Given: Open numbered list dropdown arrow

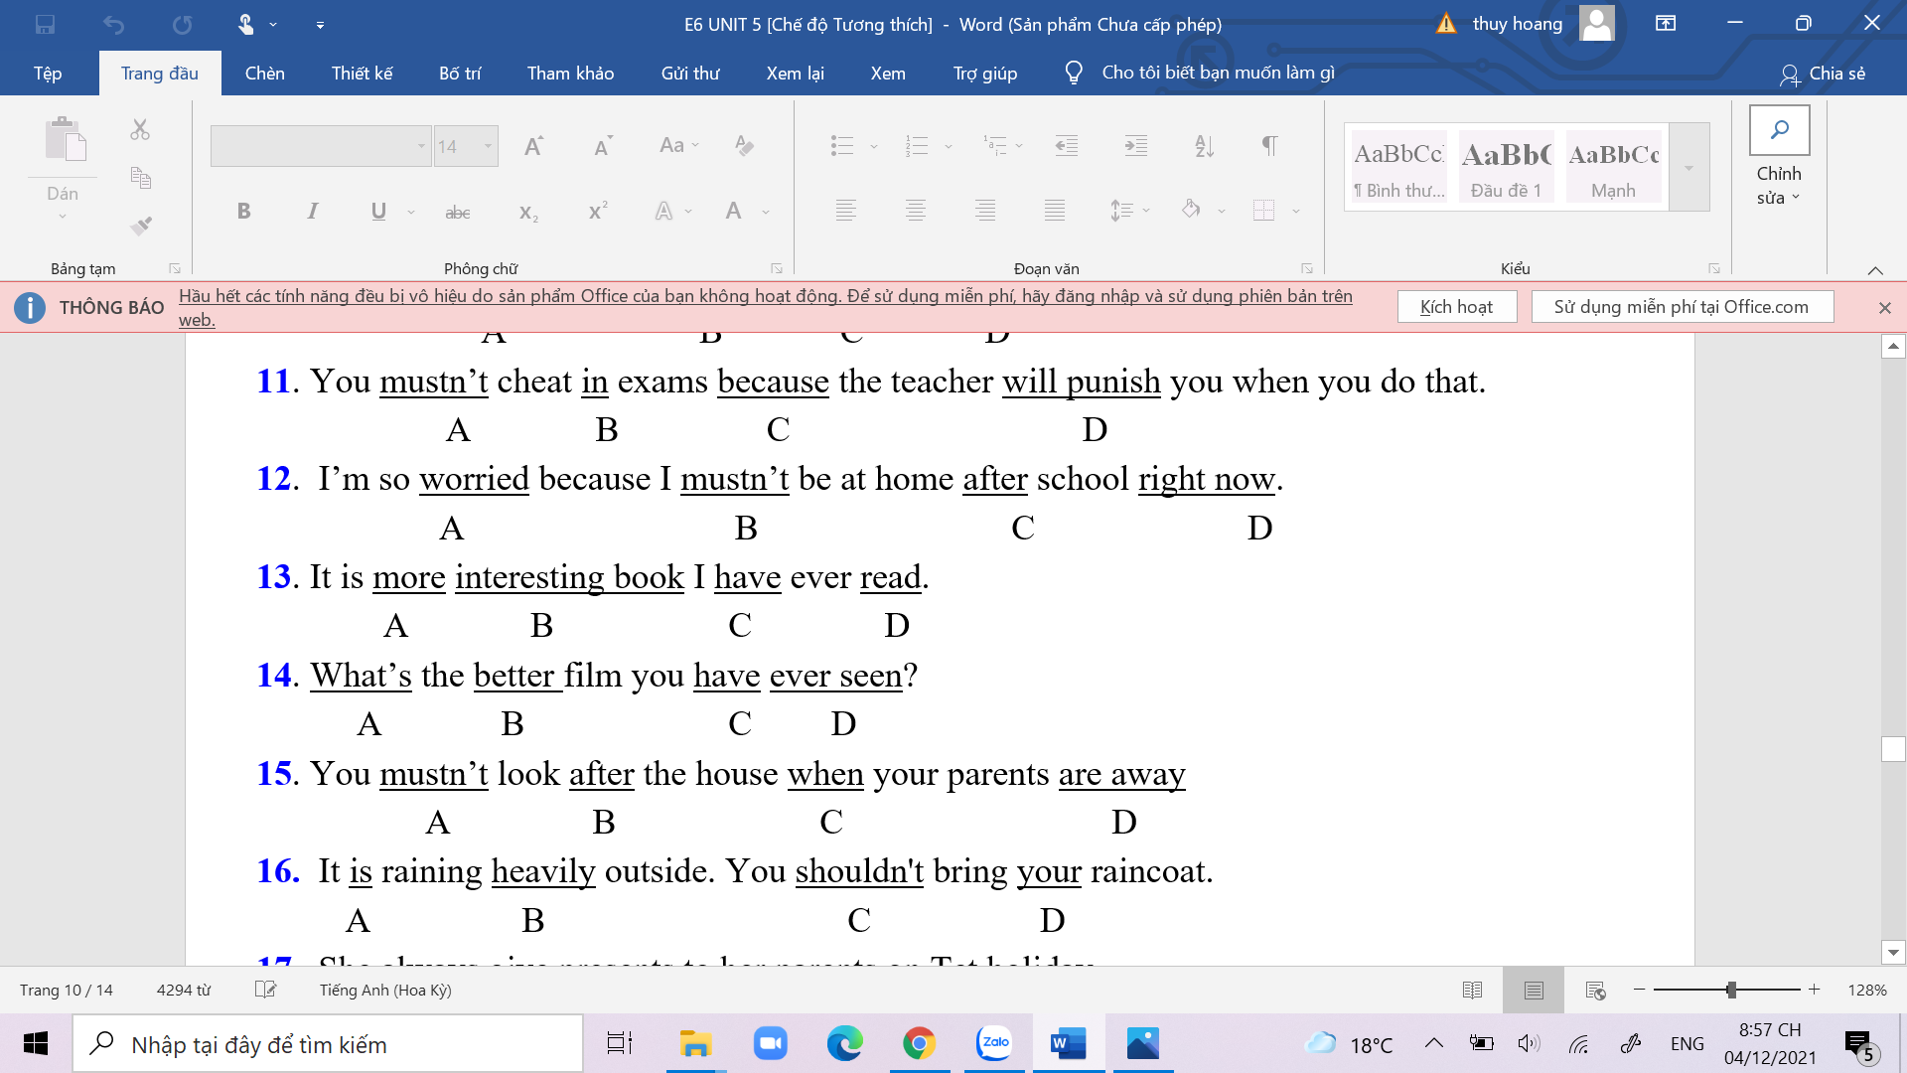Looking at the screenshot, I should coord(949,146).
